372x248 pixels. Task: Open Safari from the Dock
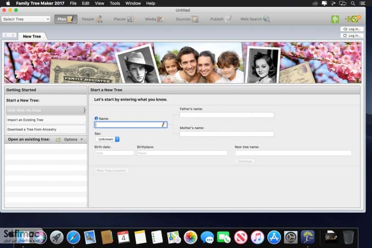tap(73, 237)
